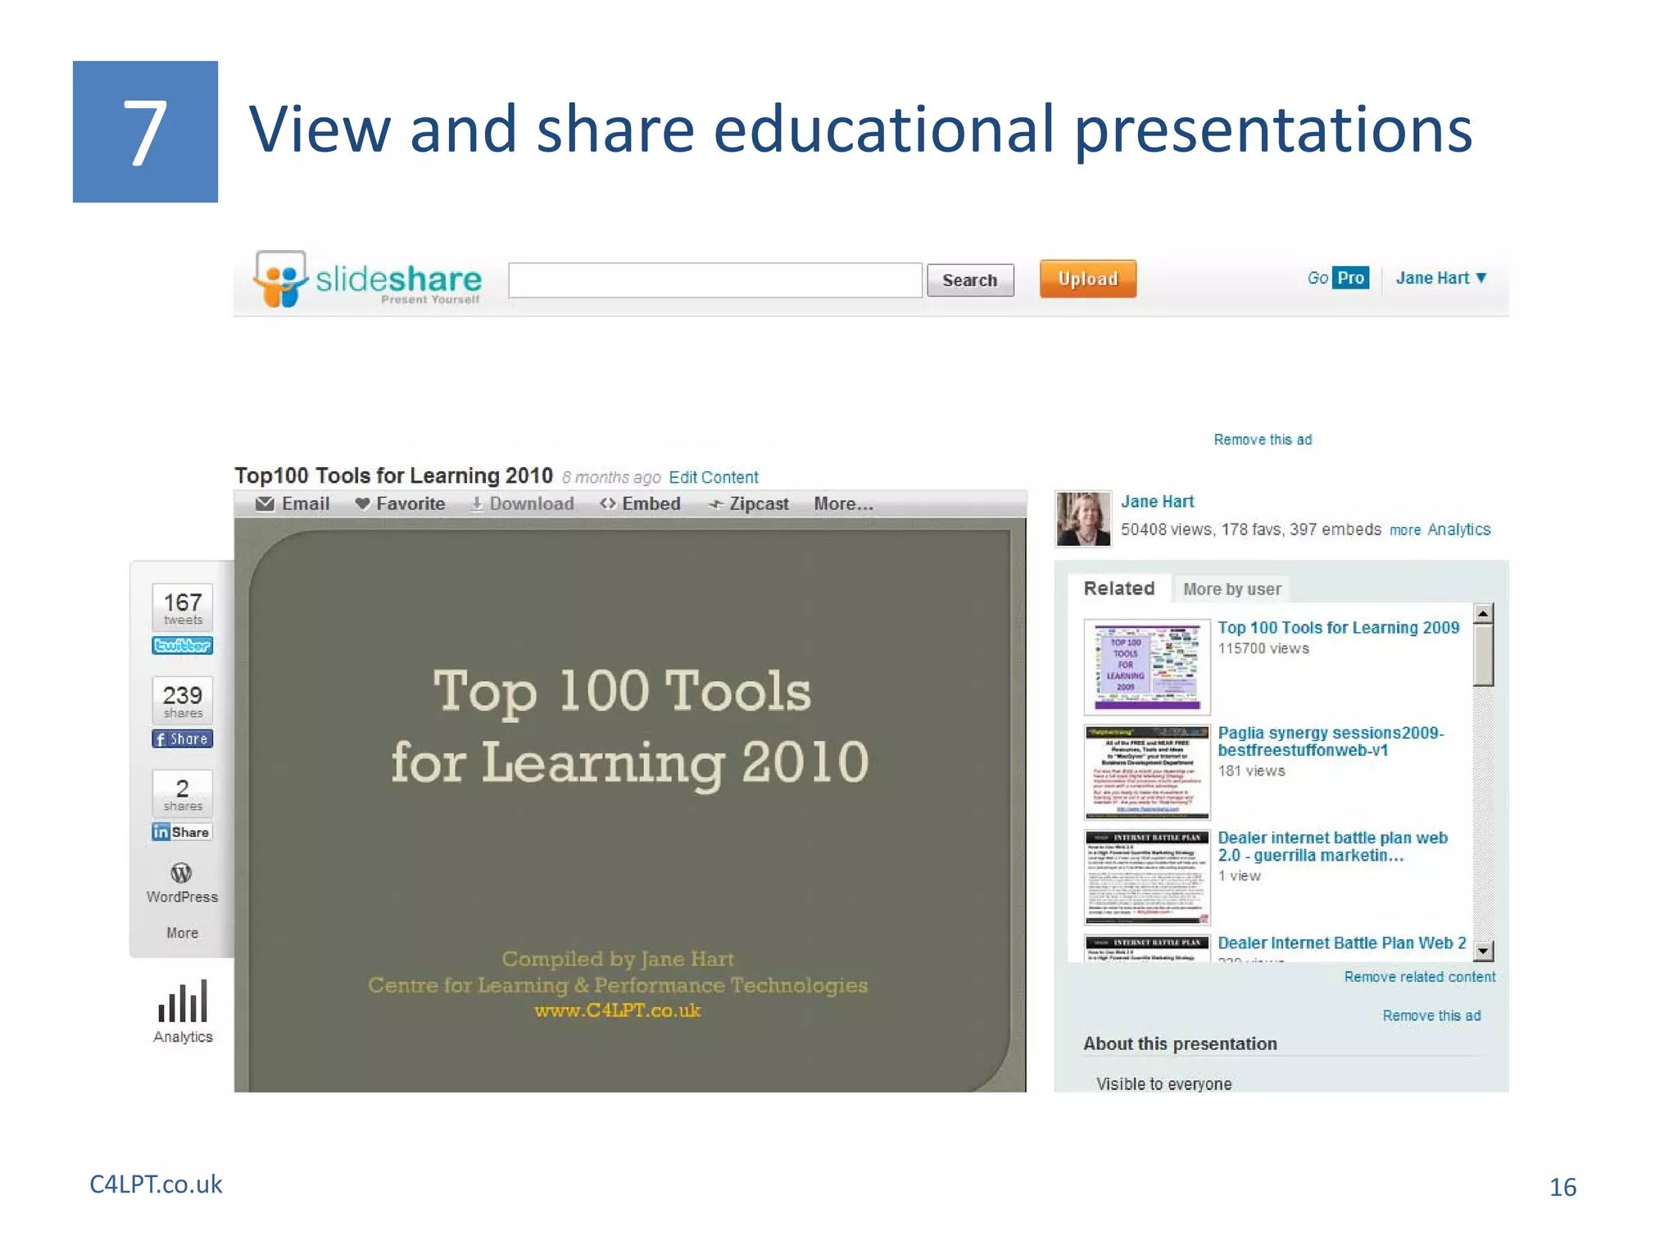Open Dealer internet battle plan web 2.0 link
This screenshot has width=1678, height=1259.
[x=1332, y=846]
